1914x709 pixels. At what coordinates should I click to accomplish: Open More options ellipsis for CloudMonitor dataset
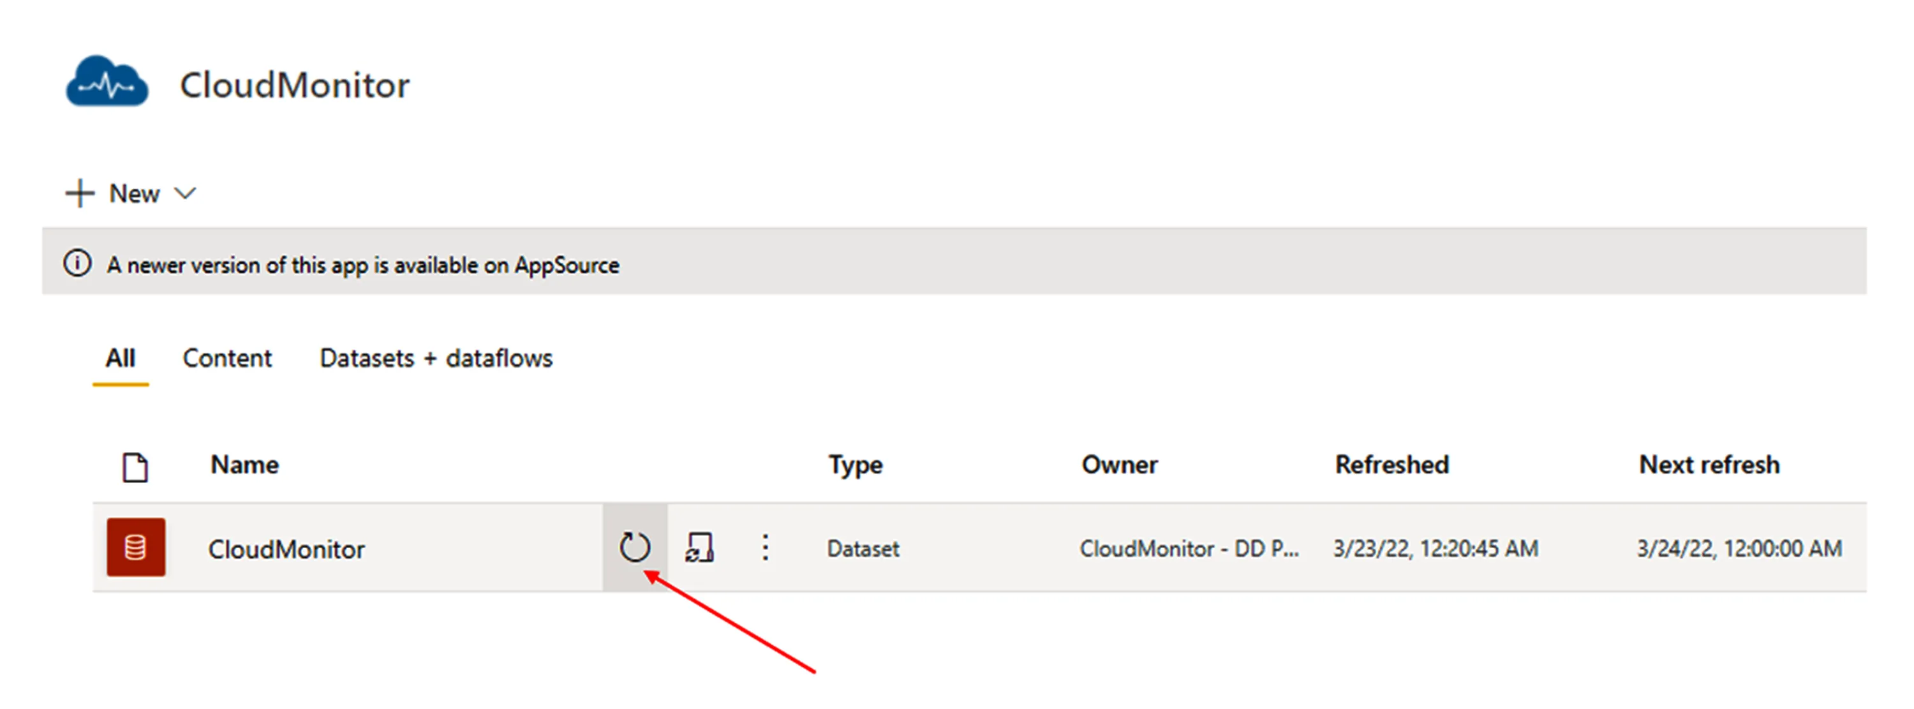click(x=764, y=548)
